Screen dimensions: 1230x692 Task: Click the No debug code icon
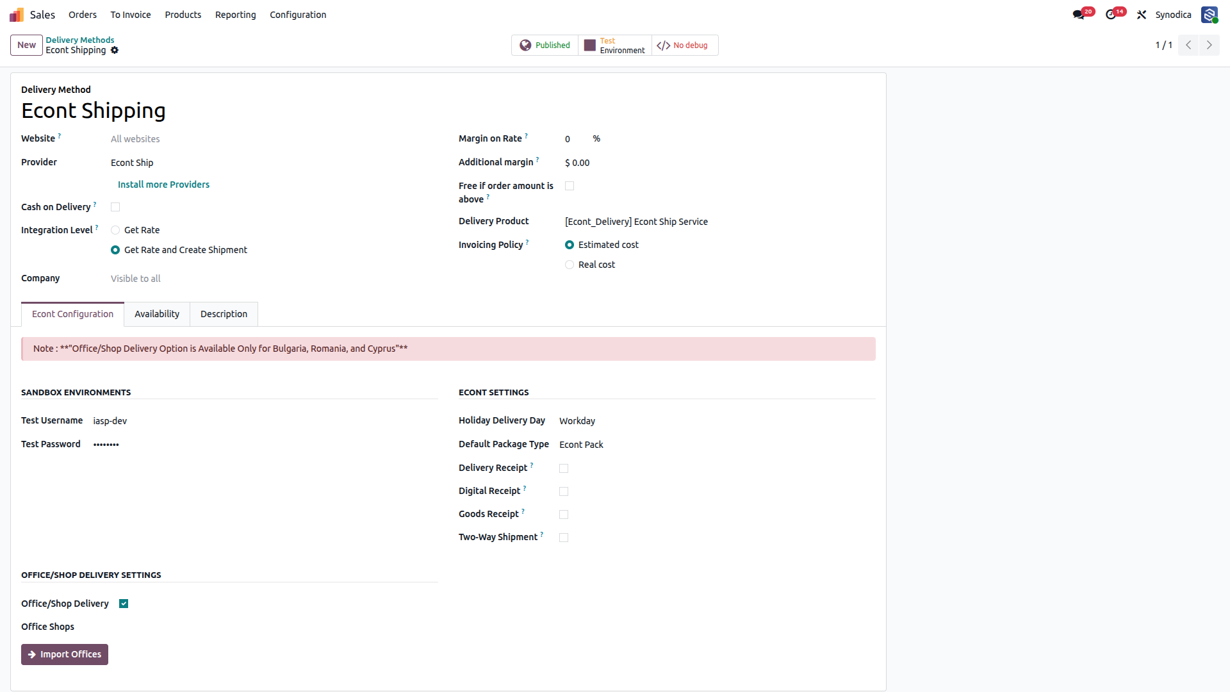664,45
